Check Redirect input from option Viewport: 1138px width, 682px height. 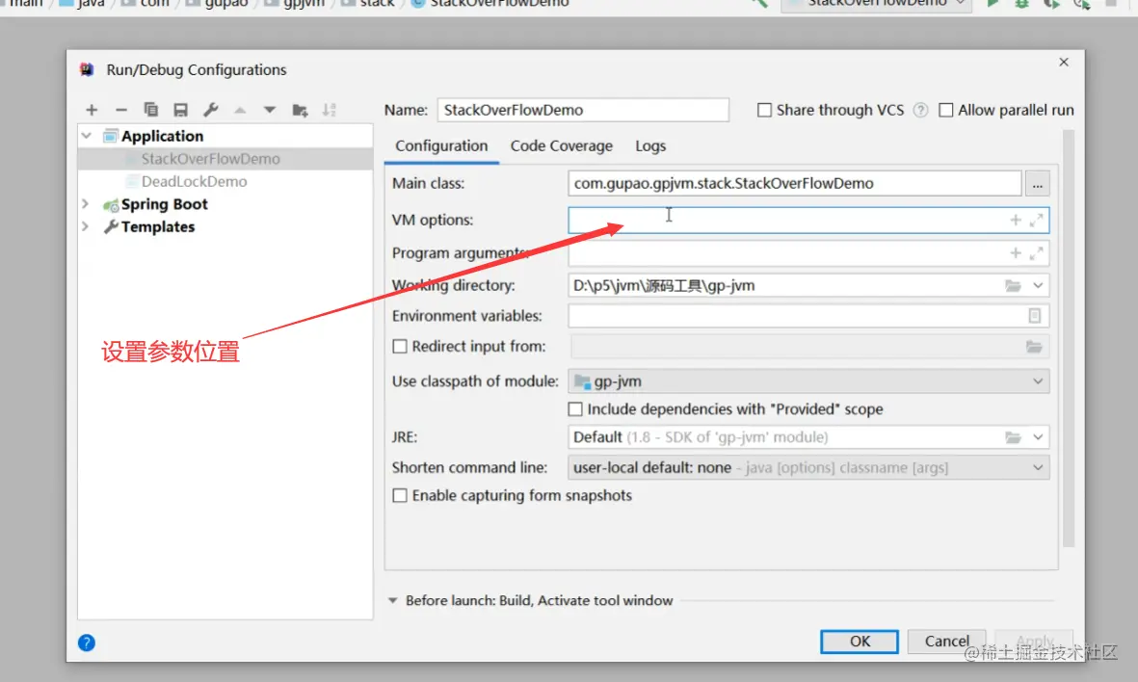click(400, 347)
